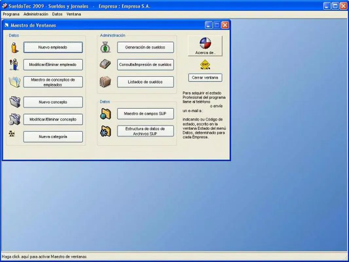Viewport: 349px width, 262px height.
Task: Close the SueldoTec main window
Action: tap(343, 6)
